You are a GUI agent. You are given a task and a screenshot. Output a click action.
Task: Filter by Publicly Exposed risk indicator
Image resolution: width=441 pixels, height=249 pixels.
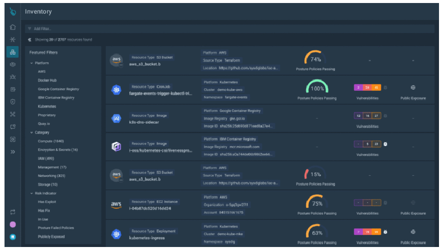51,236
